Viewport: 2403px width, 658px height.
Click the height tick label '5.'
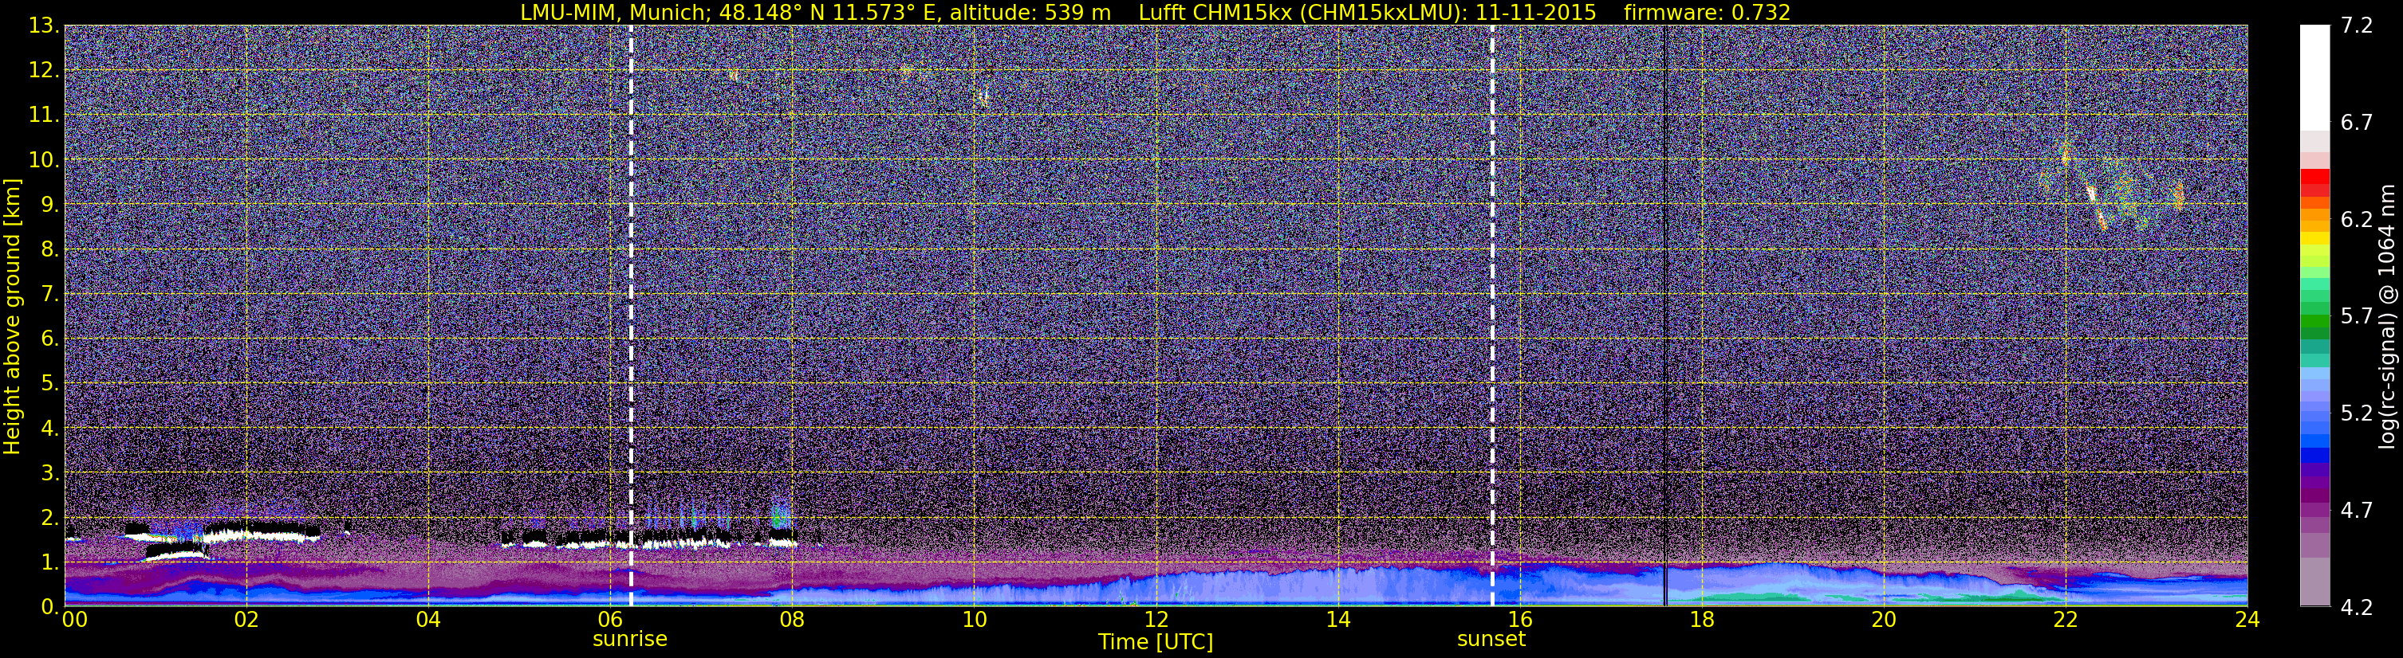tap(49, 384)
